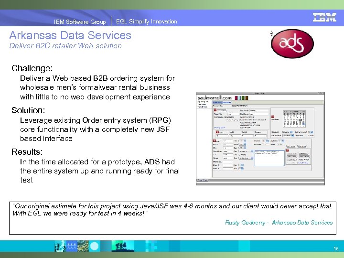Click the "Arkansas Data Services" slide title
The height and width of the screenshot is (258, 344).
coord(70,35)
